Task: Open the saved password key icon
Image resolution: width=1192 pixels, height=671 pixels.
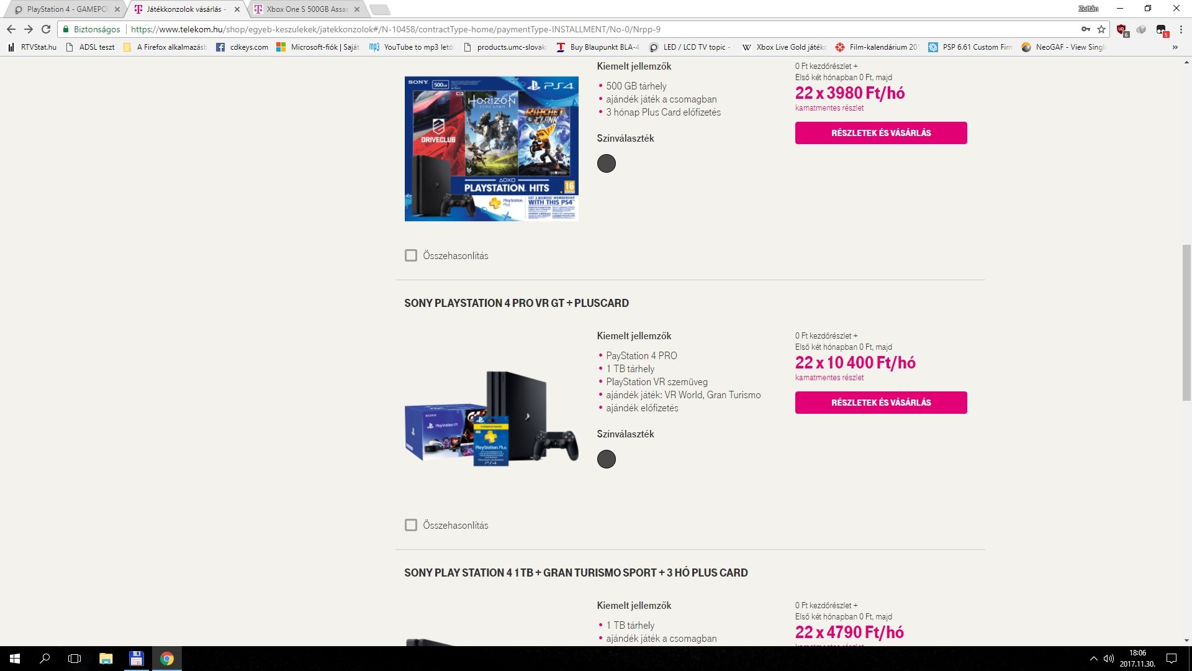Action: point(1086,29)
